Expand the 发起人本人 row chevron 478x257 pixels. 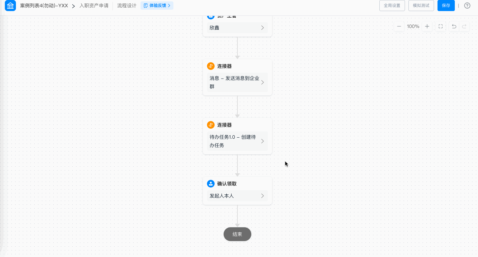(x=262, y=196)
